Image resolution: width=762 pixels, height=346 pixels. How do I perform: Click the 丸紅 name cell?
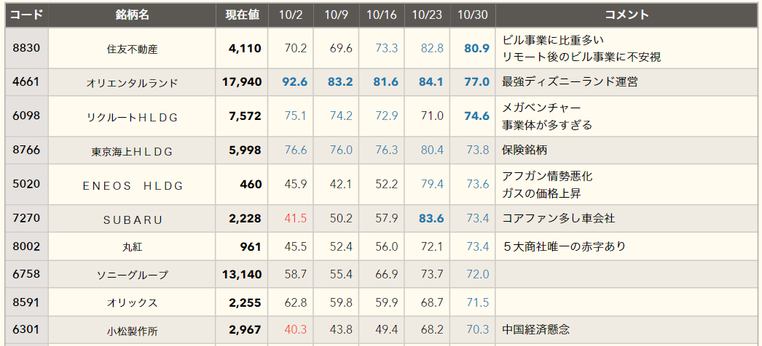pos(132,248)
